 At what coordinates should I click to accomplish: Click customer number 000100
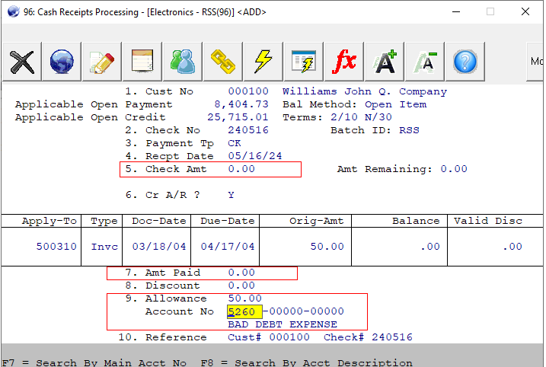click(x=248, y=91)
